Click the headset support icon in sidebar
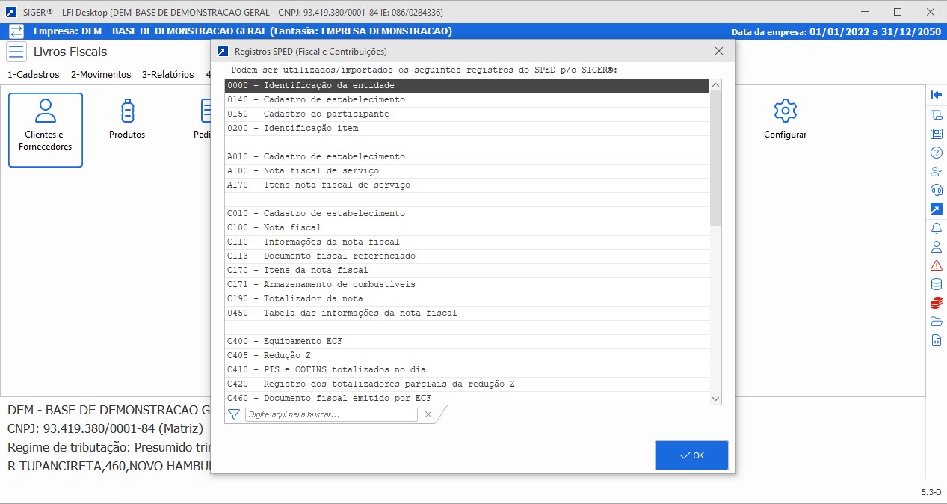Screen dimensions: 947x504 point(937,190)
